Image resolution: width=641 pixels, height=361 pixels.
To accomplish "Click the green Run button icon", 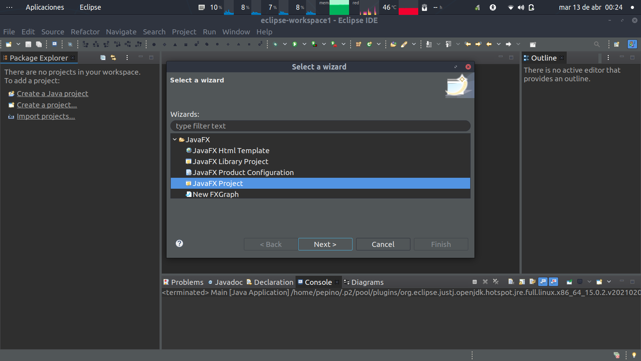I will [295, 45].
